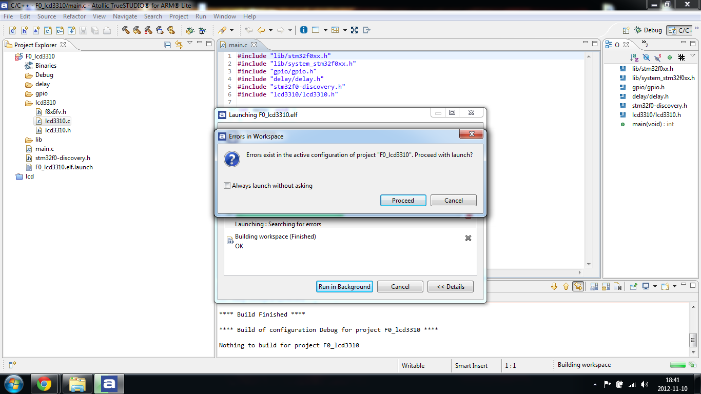Open the File menu
This screenshot has width=701, height=394.
pos(8,16)
